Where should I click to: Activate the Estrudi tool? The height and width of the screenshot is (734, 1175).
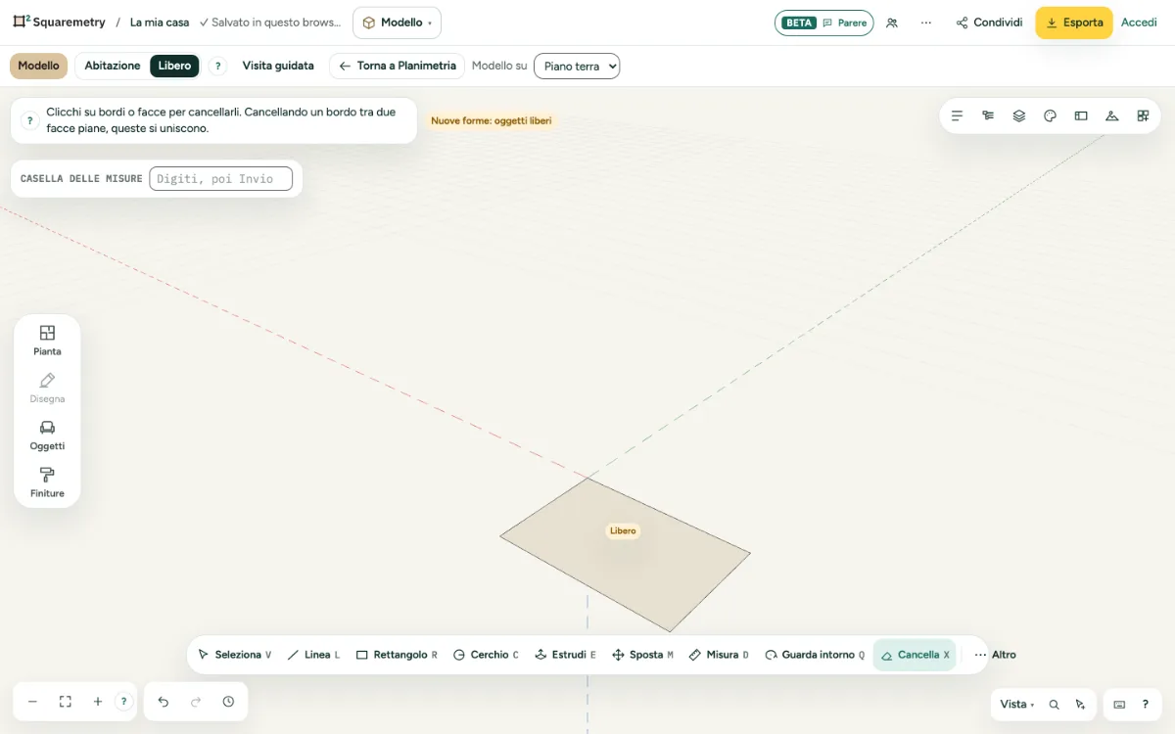coord(565,655)
